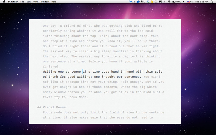Open the iA Writer application menu

[x=13, y=2]
